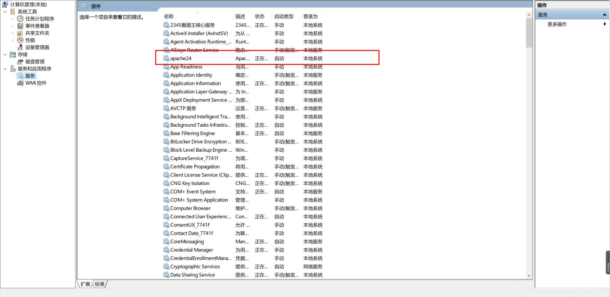The height and width of the screenshot is (297, 610).
Task: Click the vertical scrollbar thumb in services list
Action: click(x=529, y=33)
